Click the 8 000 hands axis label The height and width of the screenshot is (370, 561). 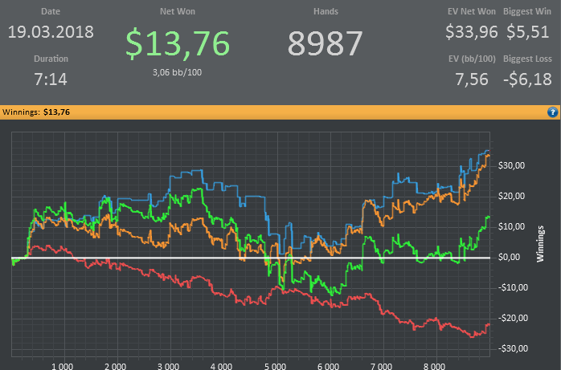tap(434, 366)
